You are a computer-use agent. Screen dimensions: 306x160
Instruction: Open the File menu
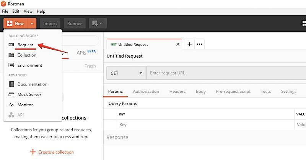(5, 11)
